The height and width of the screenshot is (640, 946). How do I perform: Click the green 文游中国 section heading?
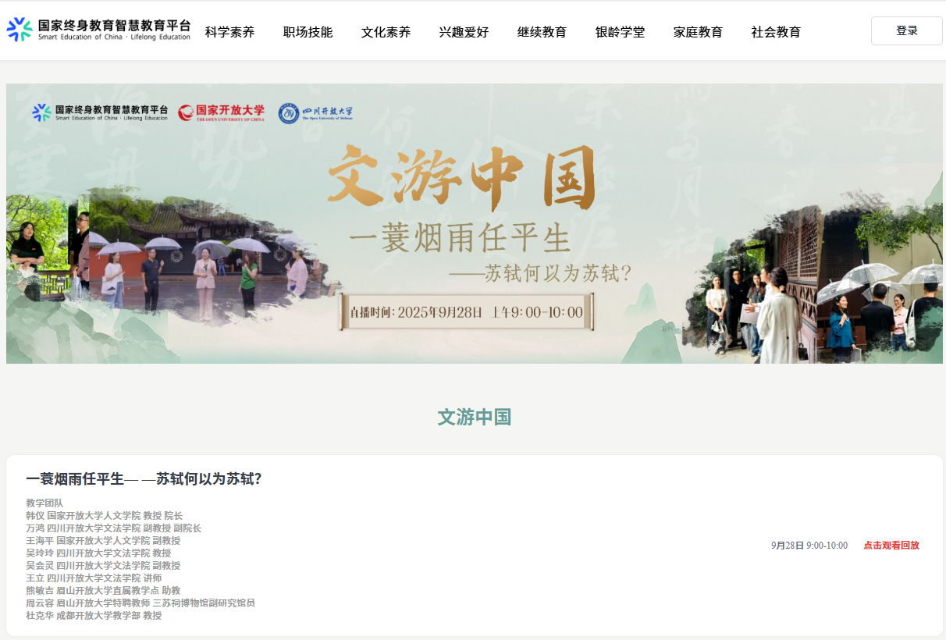pyautogui.click(x=474, y=418)
